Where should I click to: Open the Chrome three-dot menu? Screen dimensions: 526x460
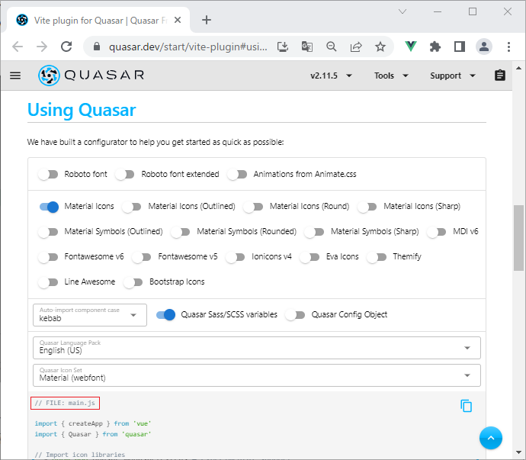coord(508,47)
